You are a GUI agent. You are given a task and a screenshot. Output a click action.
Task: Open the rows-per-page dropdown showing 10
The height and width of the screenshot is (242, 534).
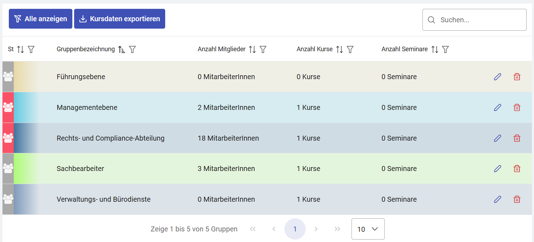[x=368, y=229]
